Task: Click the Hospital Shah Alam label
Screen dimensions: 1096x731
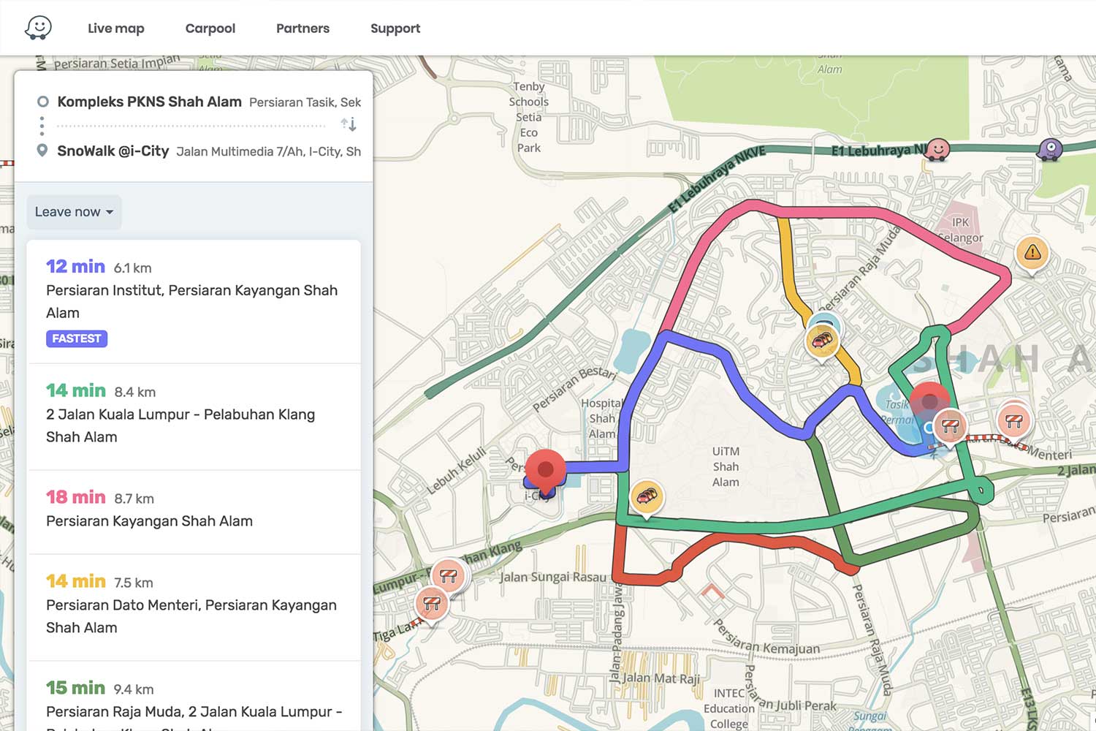Action: [x=601, y=418]
